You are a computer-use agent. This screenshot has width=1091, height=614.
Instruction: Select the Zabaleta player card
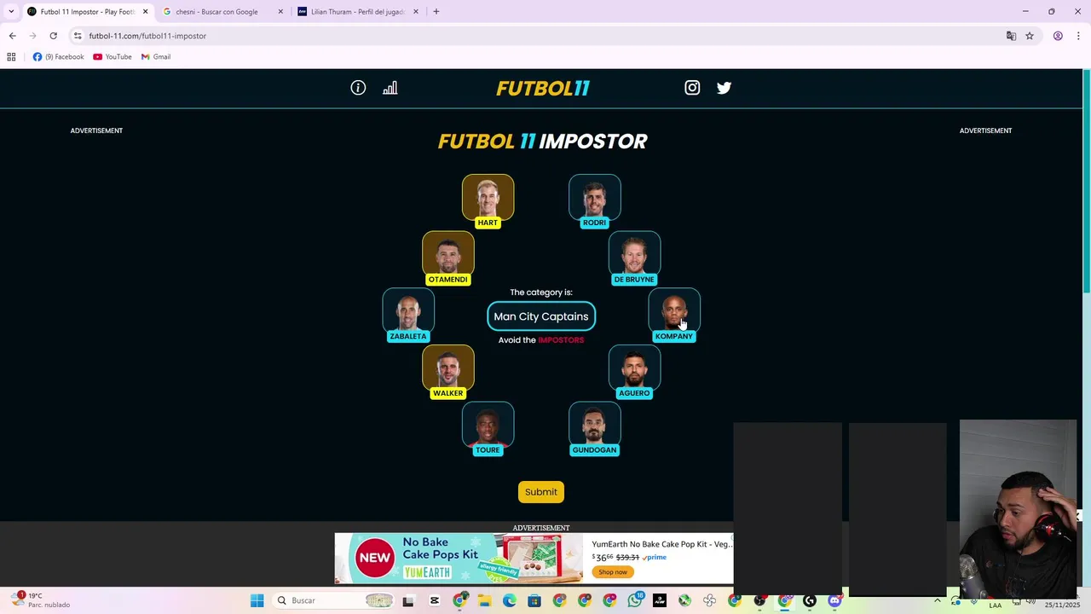(407, 316)
